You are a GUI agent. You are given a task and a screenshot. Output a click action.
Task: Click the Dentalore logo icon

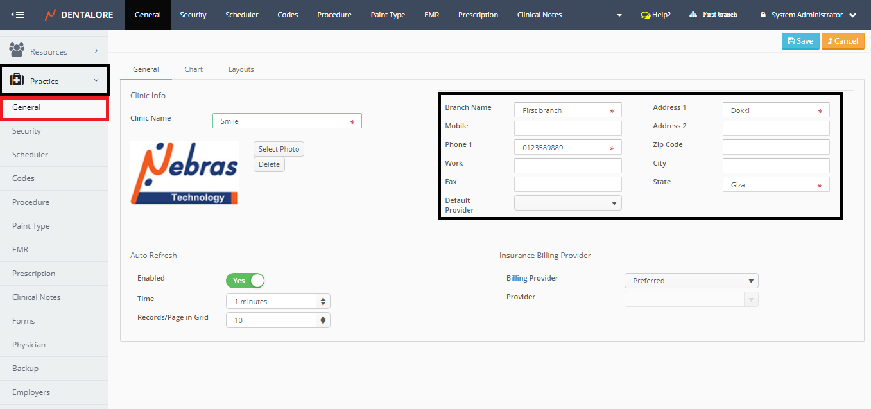click(50, 15)
